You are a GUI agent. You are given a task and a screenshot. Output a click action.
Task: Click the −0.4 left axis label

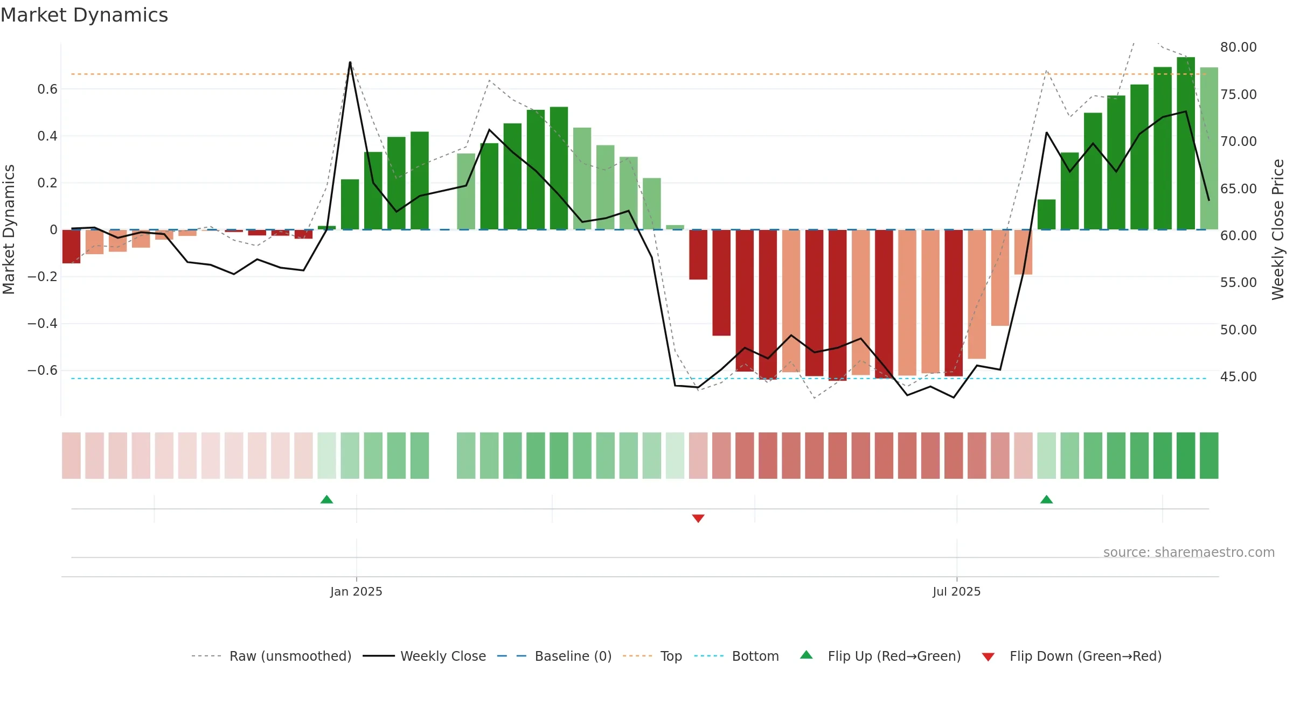click(43, 324)
